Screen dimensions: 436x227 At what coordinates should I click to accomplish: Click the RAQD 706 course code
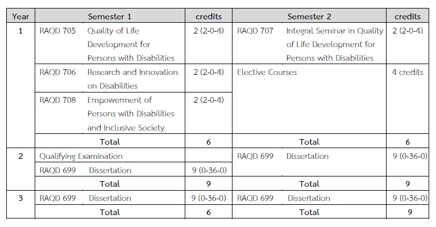pyautogui.click(x=57, y=72)
